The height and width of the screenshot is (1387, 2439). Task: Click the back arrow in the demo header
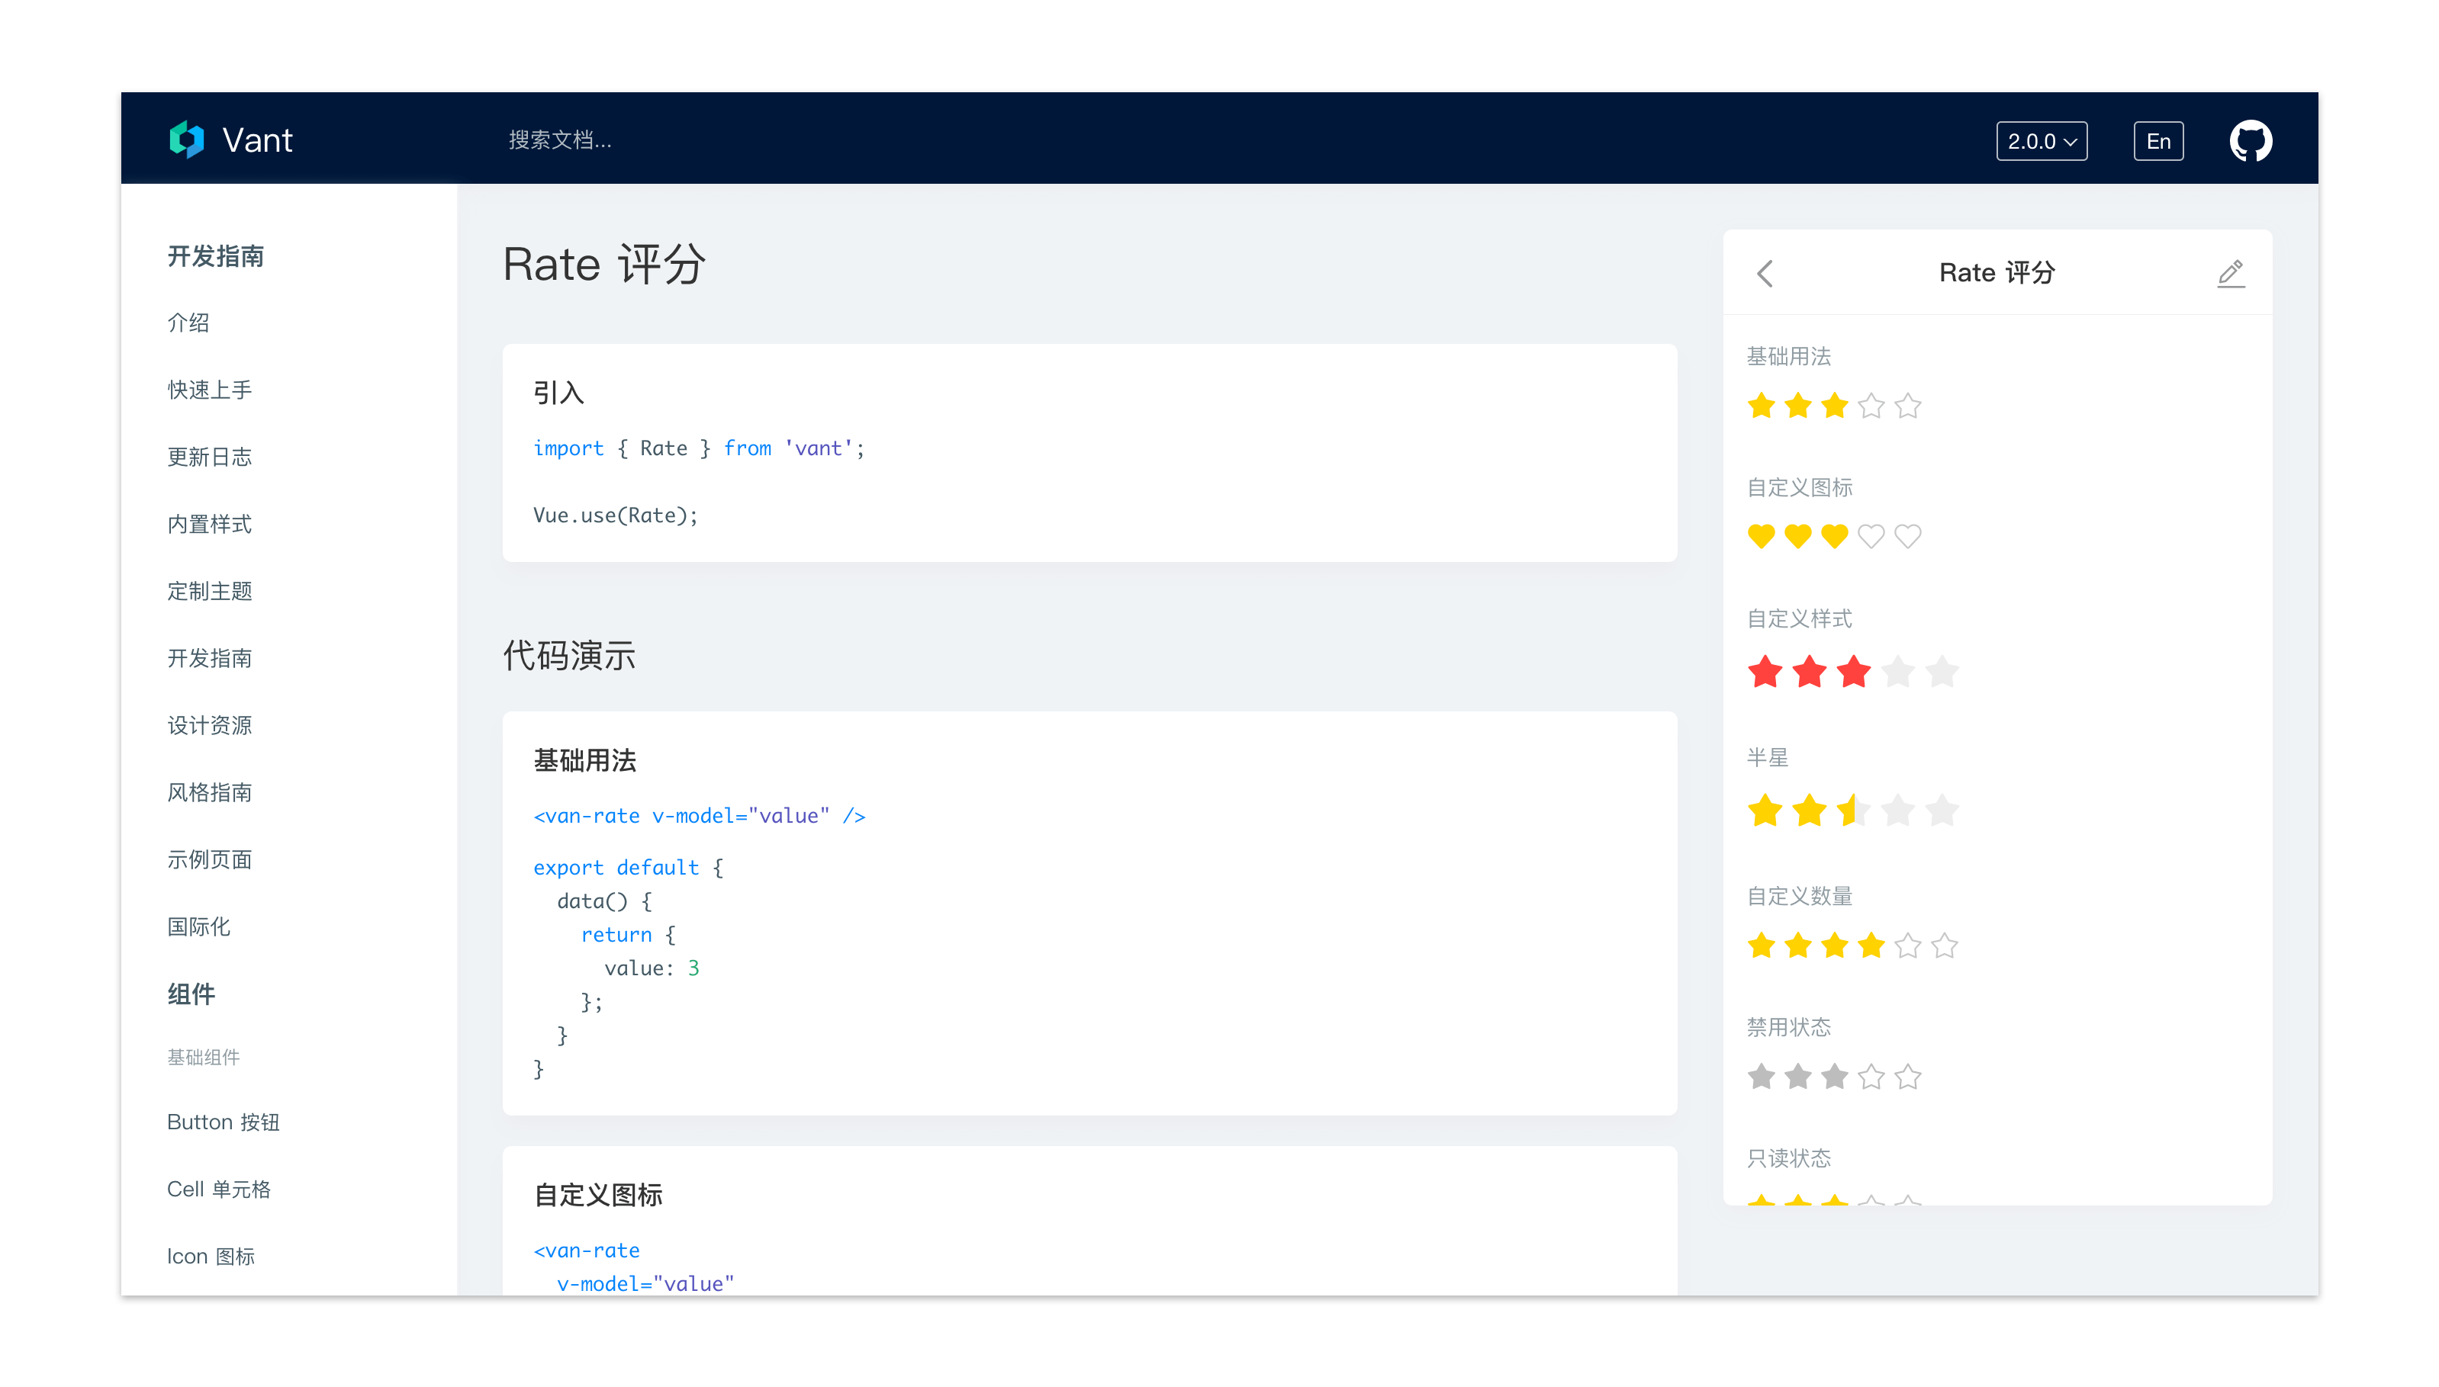1764,274
